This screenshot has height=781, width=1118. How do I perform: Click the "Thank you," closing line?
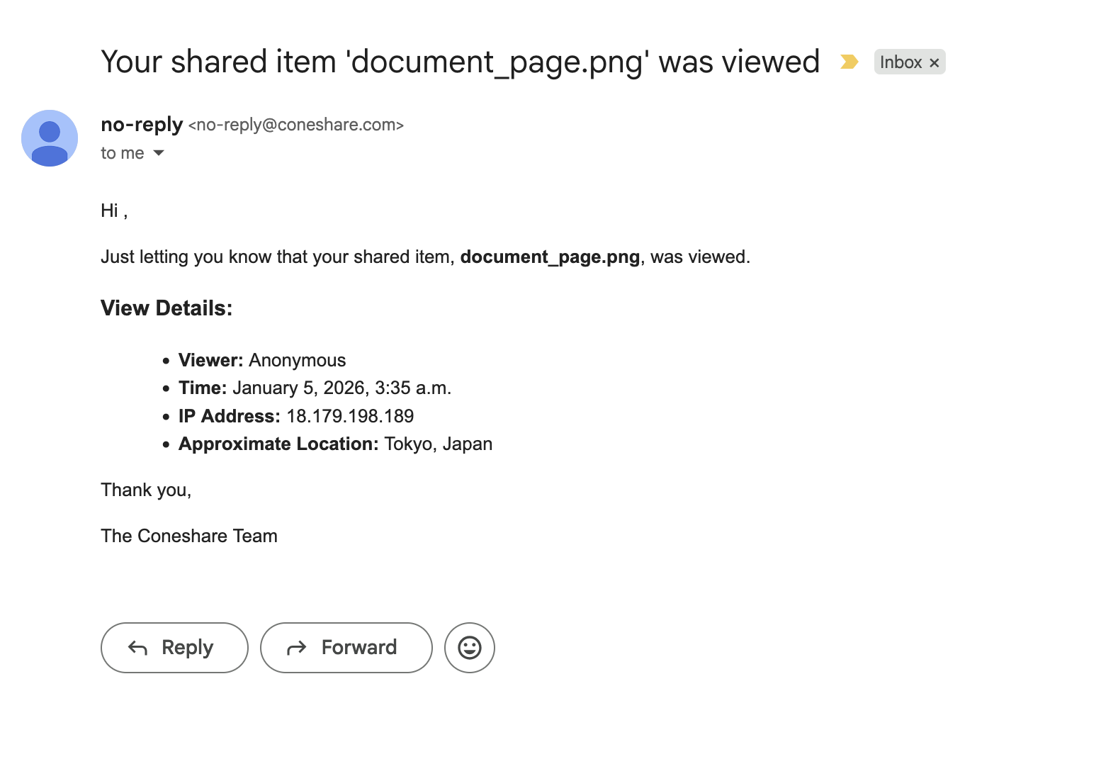(146, 490)
